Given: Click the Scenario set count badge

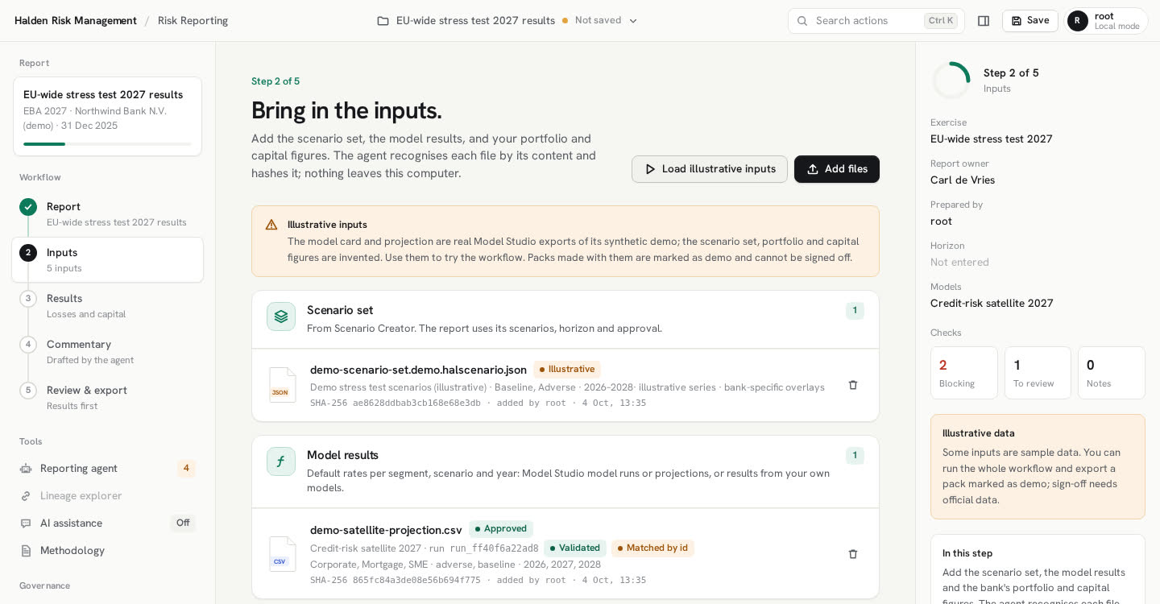Looking at the screenshot, I should point(855,311).
